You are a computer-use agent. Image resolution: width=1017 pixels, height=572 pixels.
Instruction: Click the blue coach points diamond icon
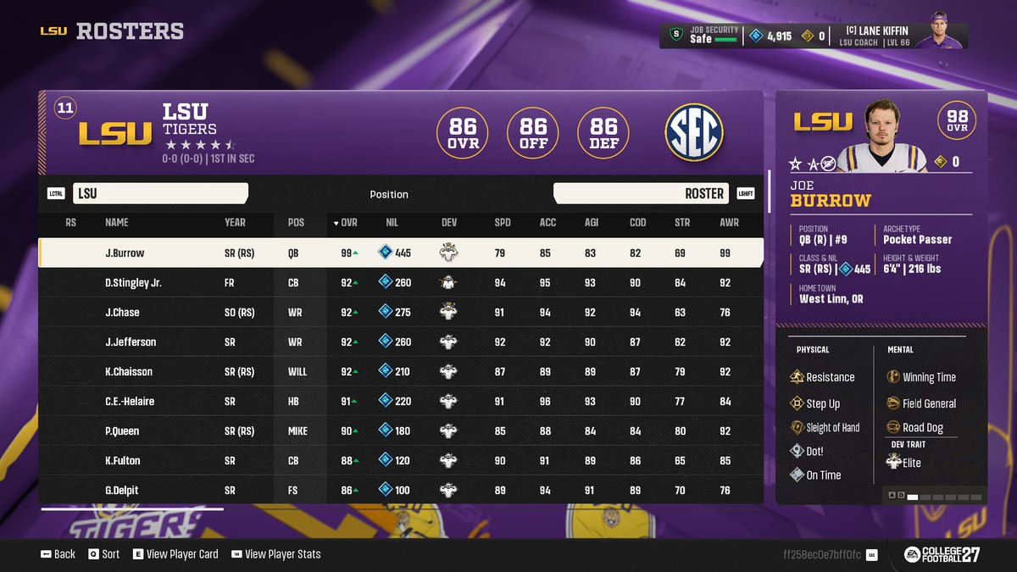click(x=756, y=36)
